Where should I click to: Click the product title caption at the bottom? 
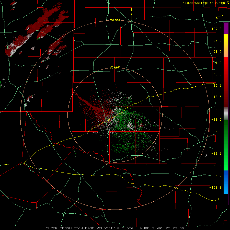[115, 228]
